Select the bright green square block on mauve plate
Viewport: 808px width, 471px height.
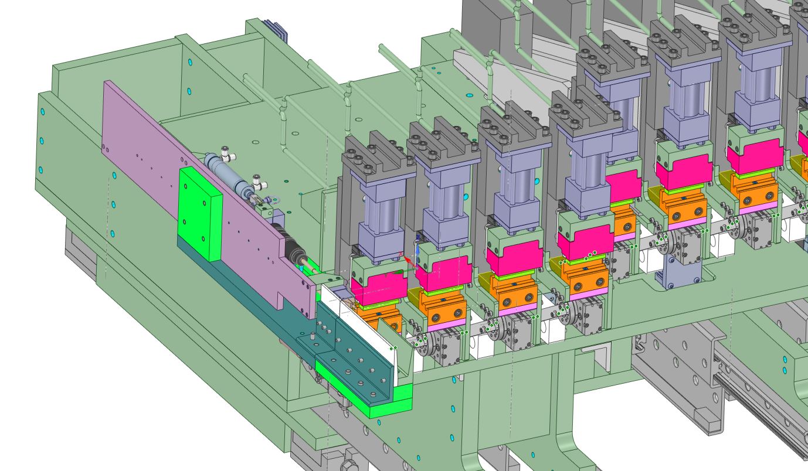[x=199, y=213]
